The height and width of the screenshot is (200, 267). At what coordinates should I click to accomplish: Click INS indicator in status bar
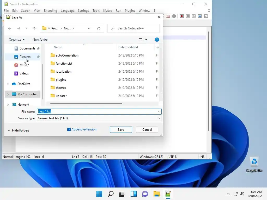click(x=202, y=157)
